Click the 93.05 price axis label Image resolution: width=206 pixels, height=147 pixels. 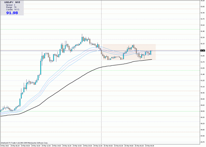(x=203, y=7)
